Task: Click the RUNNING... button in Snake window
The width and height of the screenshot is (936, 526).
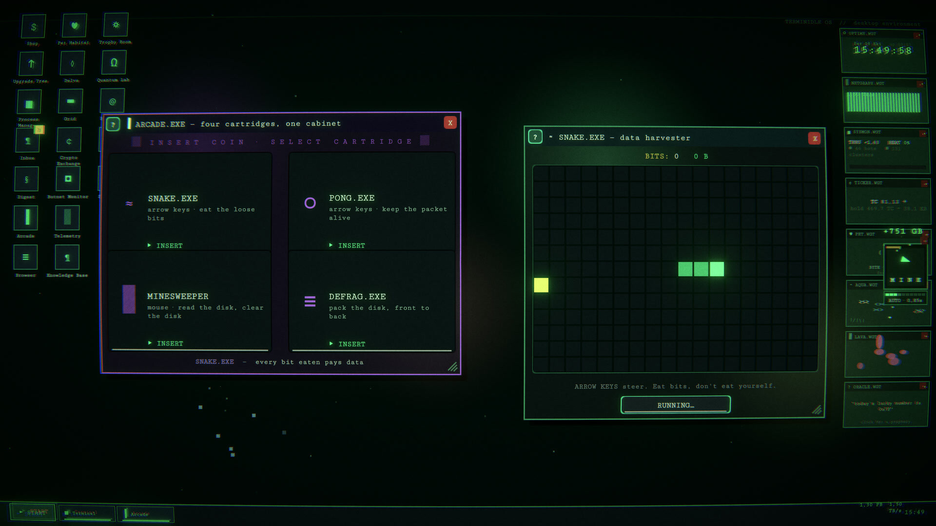Action: click(675, 405)
